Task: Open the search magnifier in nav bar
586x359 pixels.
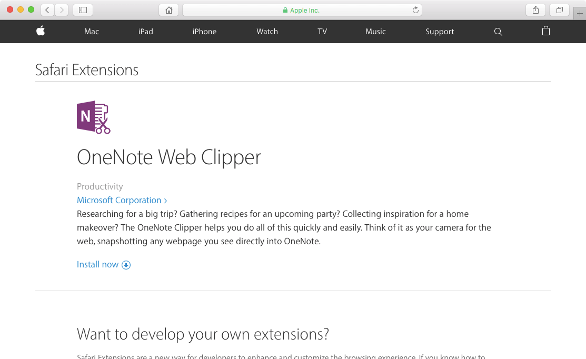Action: pyautogui.click(x=498, y=32)
